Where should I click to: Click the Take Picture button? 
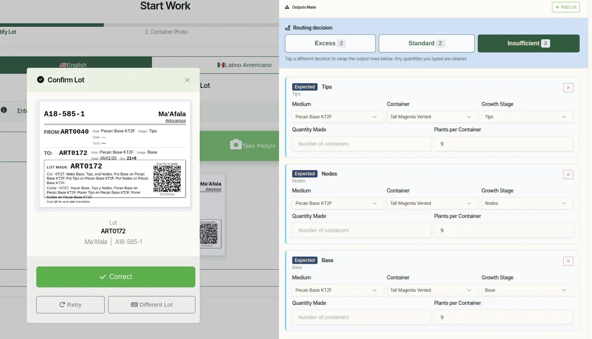point(239,146)
